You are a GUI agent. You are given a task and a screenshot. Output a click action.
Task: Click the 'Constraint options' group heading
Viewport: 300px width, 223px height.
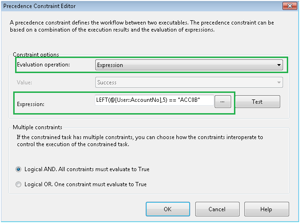(36, 55)
